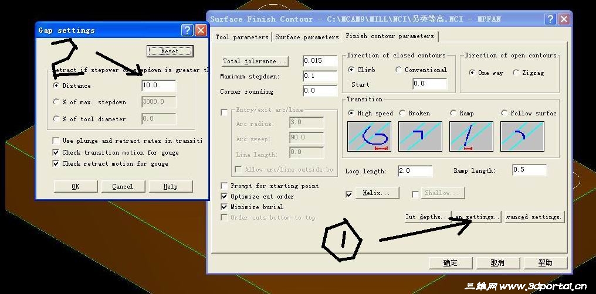596x294 pixels.
Task: Enable the Entry/exit arc/line checkbox
Action: [x=224, y=112]
